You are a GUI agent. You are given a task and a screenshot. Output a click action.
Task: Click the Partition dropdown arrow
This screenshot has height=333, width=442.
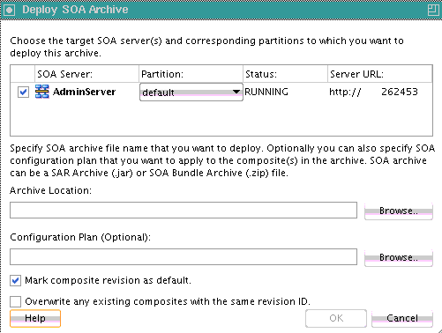click(236, 92)
